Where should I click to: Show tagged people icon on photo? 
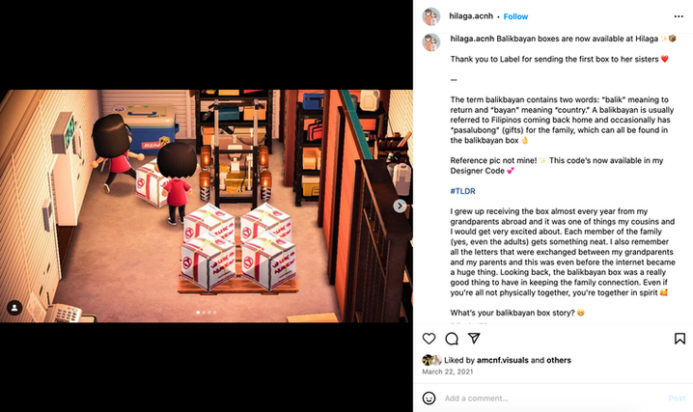click(x=14, y=308)
